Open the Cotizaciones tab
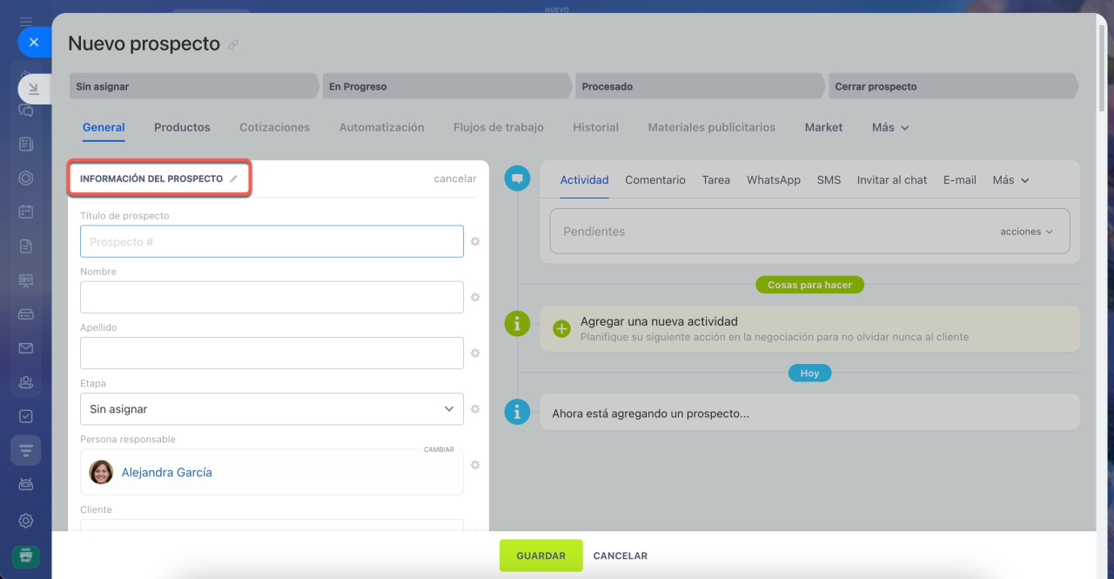This screenshot has height=579, width=1114. click(275, 127)
